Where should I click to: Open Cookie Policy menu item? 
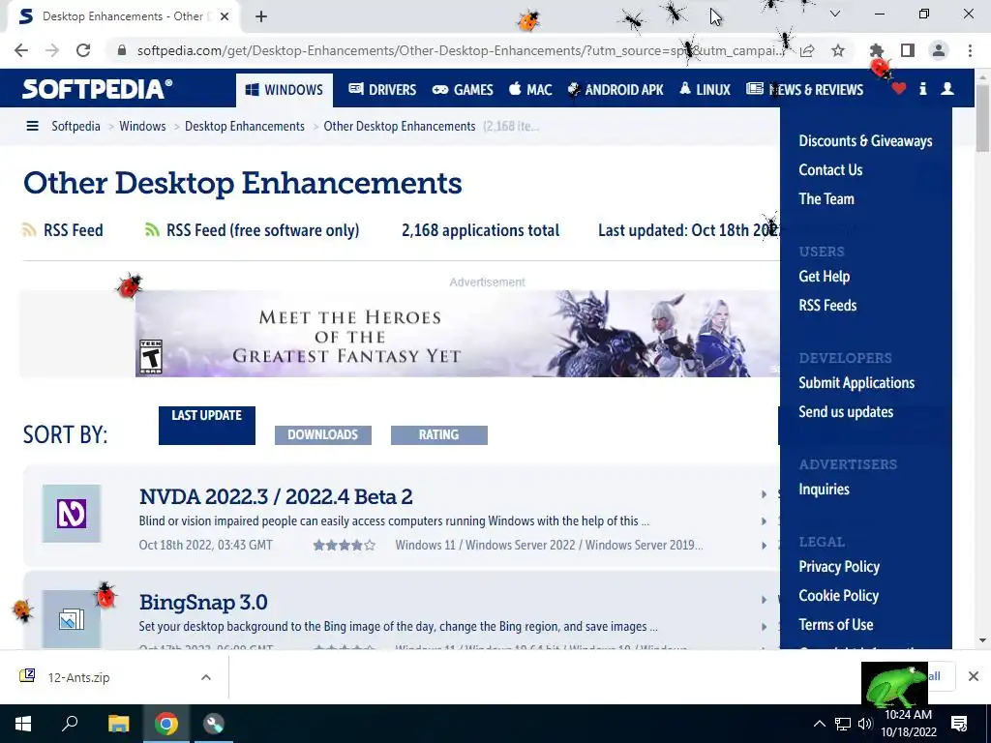pyautogui.click(x=838, y=596)
